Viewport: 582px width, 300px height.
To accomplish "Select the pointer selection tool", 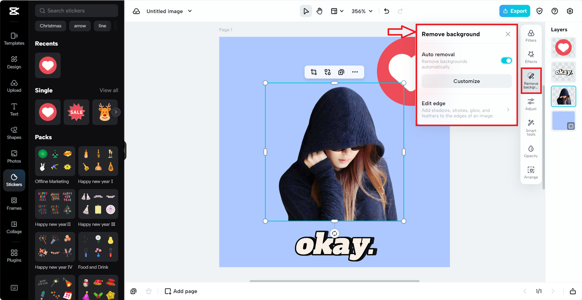I will pos(306,11).
